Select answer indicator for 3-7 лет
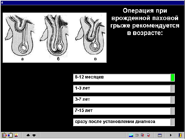 coord(172,100)
